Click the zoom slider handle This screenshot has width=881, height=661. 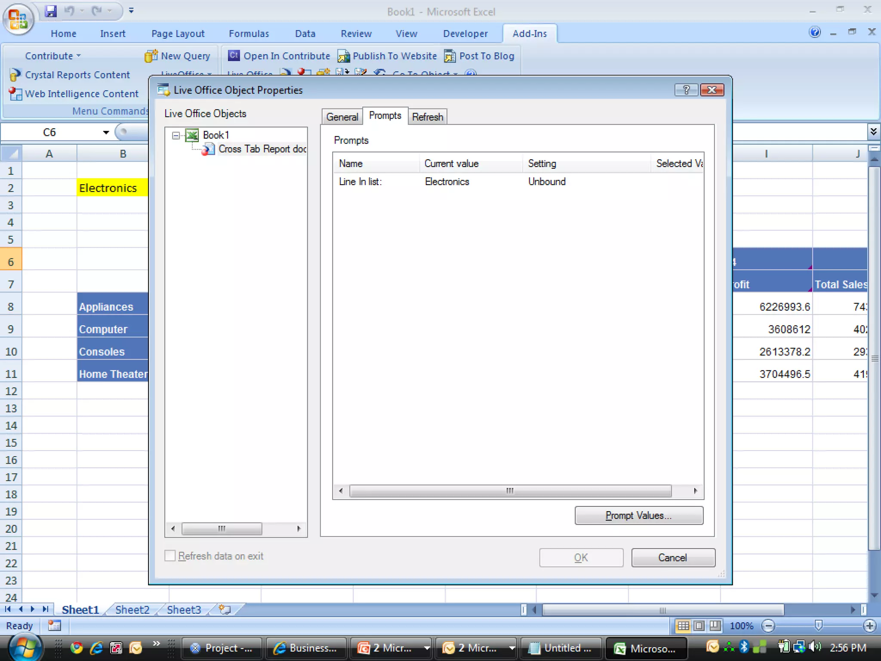pos(819,625)
